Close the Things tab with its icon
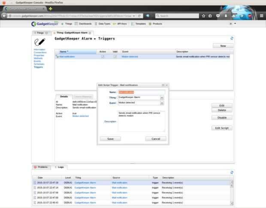 click(46, 33)
